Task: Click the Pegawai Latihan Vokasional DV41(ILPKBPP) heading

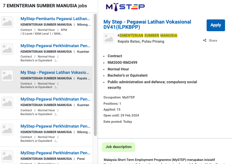Action: coord(147,25)
